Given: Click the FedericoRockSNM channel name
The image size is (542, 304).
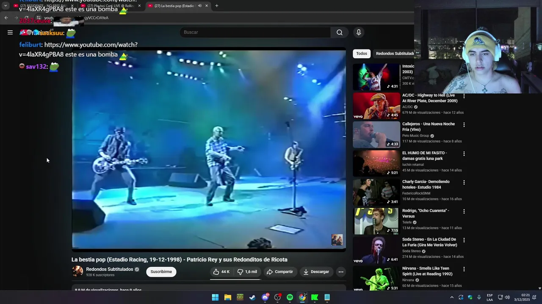Looking at the screenshot, I should click(416, 193).
